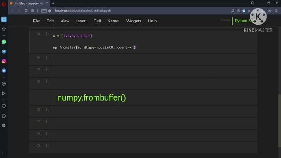This screenshot has width=281, height=158.
Task: Select the first empty cell under numpy.frombuffer()
Action: (143, 111)
